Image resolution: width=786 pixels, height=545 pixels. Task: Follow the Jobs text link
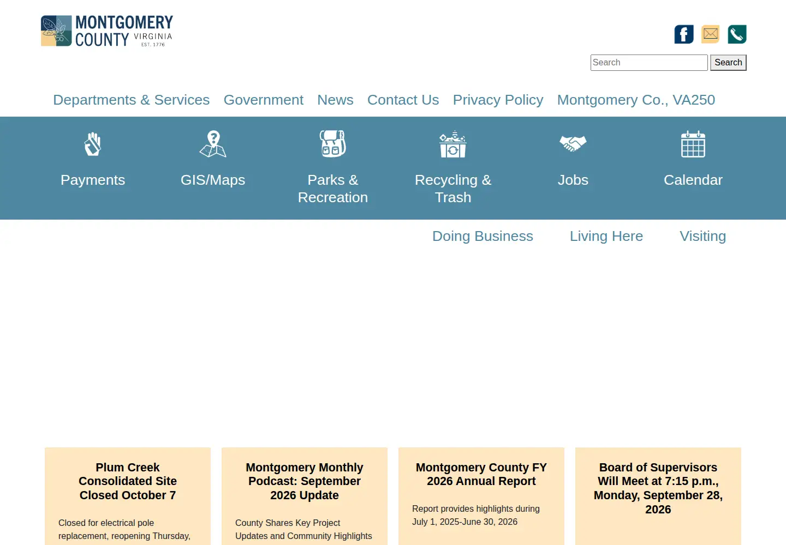coord(573,180)
